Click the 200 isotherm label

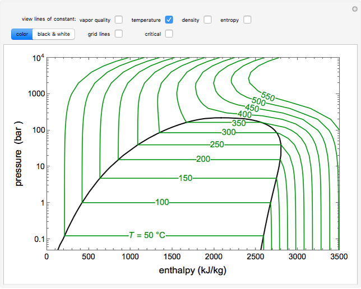(x=203, y=159)
